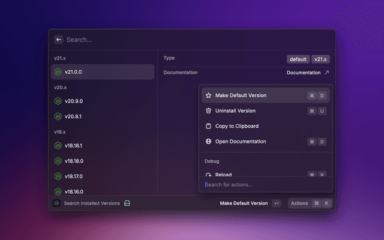Focus the Search for actions input field
Image resolution: width=384 pixels, height=240 pixels.
click(264, 185)
